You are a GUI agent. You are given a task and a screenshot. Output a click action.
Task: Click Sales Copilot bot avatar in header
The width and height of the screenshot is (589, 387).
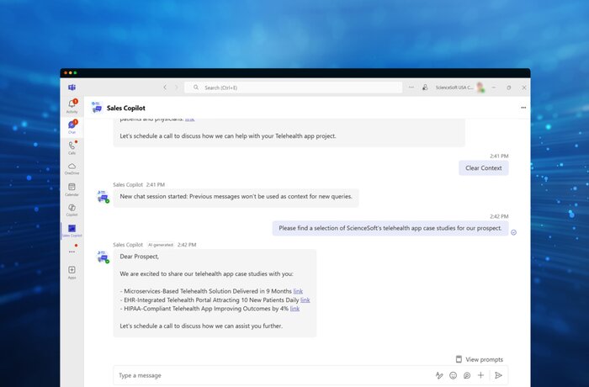97,108
